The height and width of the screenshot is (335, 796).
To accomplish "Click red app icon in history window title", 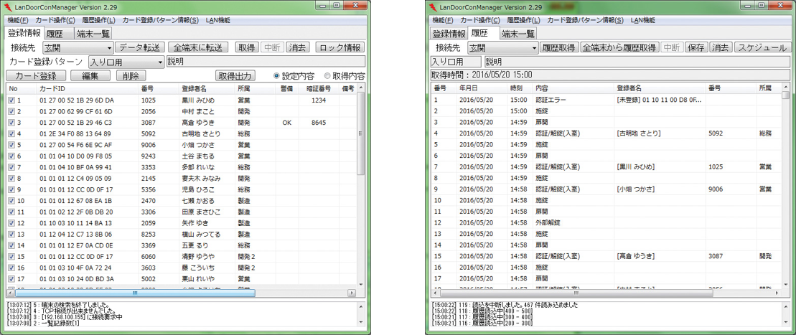I will click(433, 7).
